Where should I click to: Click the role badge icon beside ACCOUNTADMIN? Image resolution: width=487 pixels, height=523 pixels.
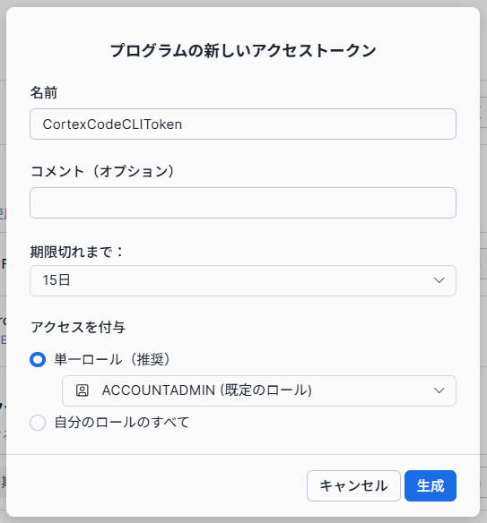pos(83,390)
